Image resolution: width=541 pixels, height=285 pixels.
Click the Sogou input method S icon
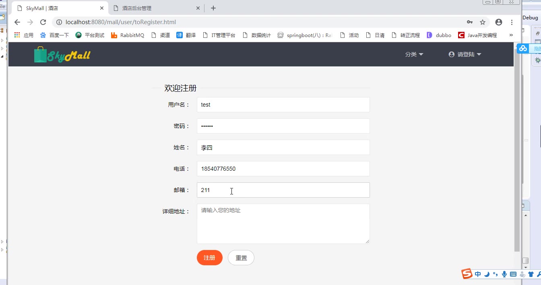(467, 274)
